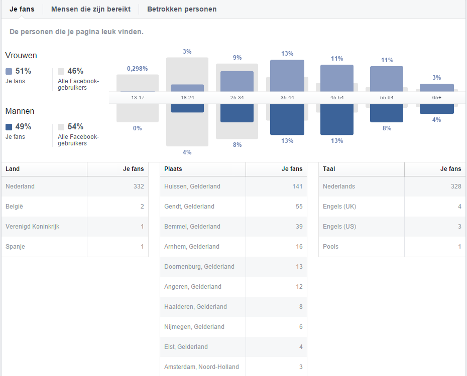Select the women's 65+ age bar
Image resolution: width=467 pixels, height=376 pixels.
pos(436,87)
